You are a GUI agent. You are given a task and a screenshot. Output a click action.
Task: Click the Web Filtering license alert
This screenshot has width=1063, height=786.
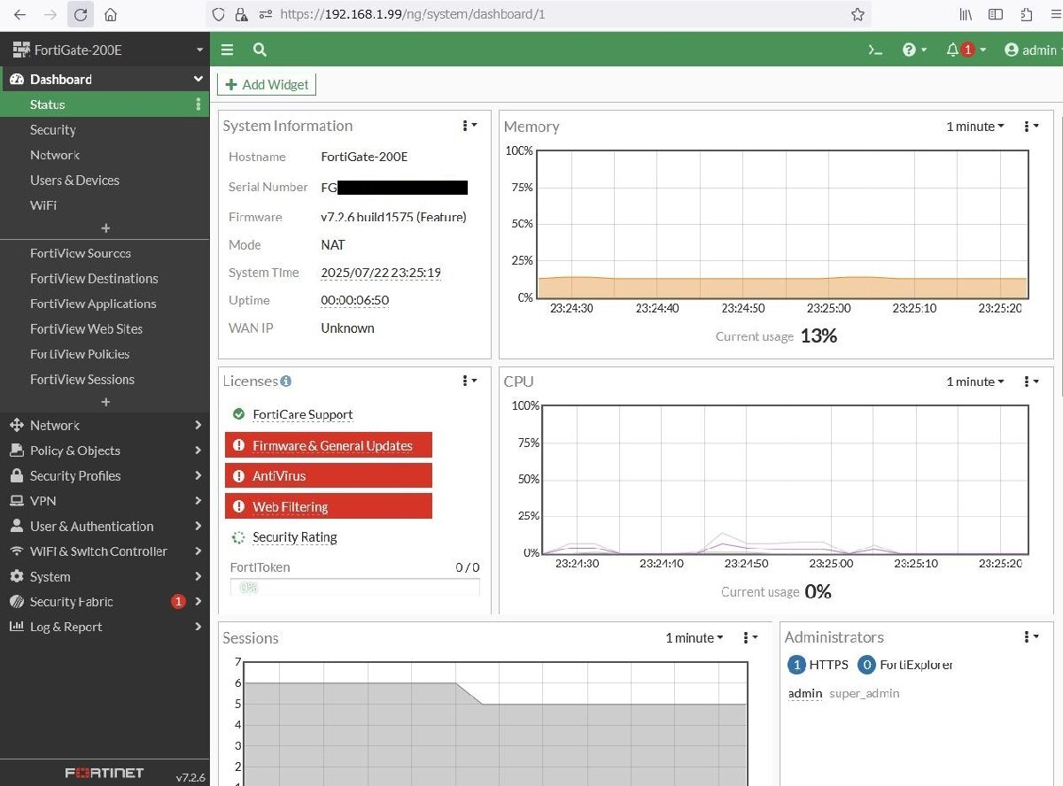point(329,506)
